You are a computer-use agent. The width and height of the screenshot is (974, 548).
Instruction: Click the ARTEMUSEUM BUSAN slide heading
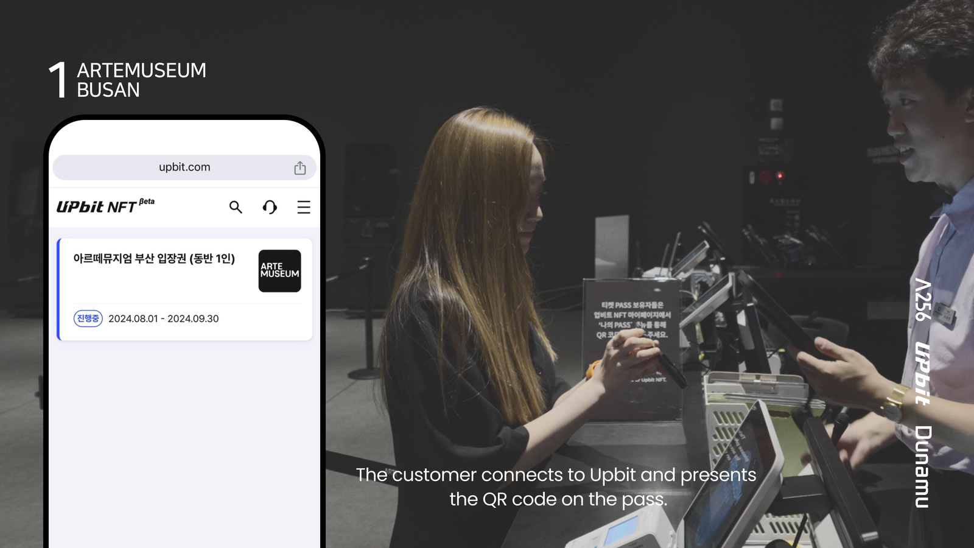141,80
